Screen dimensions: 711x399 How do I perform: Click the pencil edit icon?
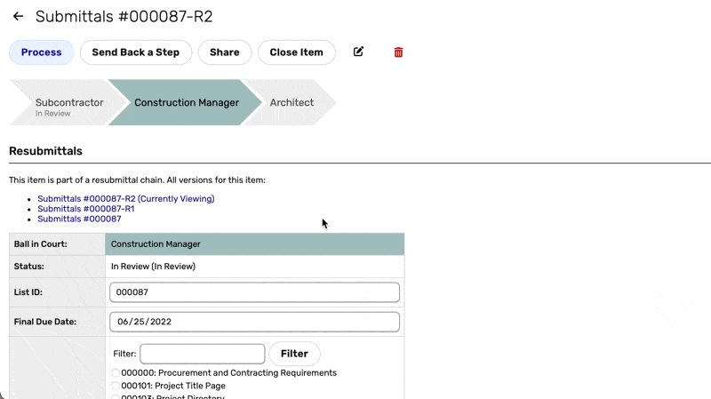point(358,52)
